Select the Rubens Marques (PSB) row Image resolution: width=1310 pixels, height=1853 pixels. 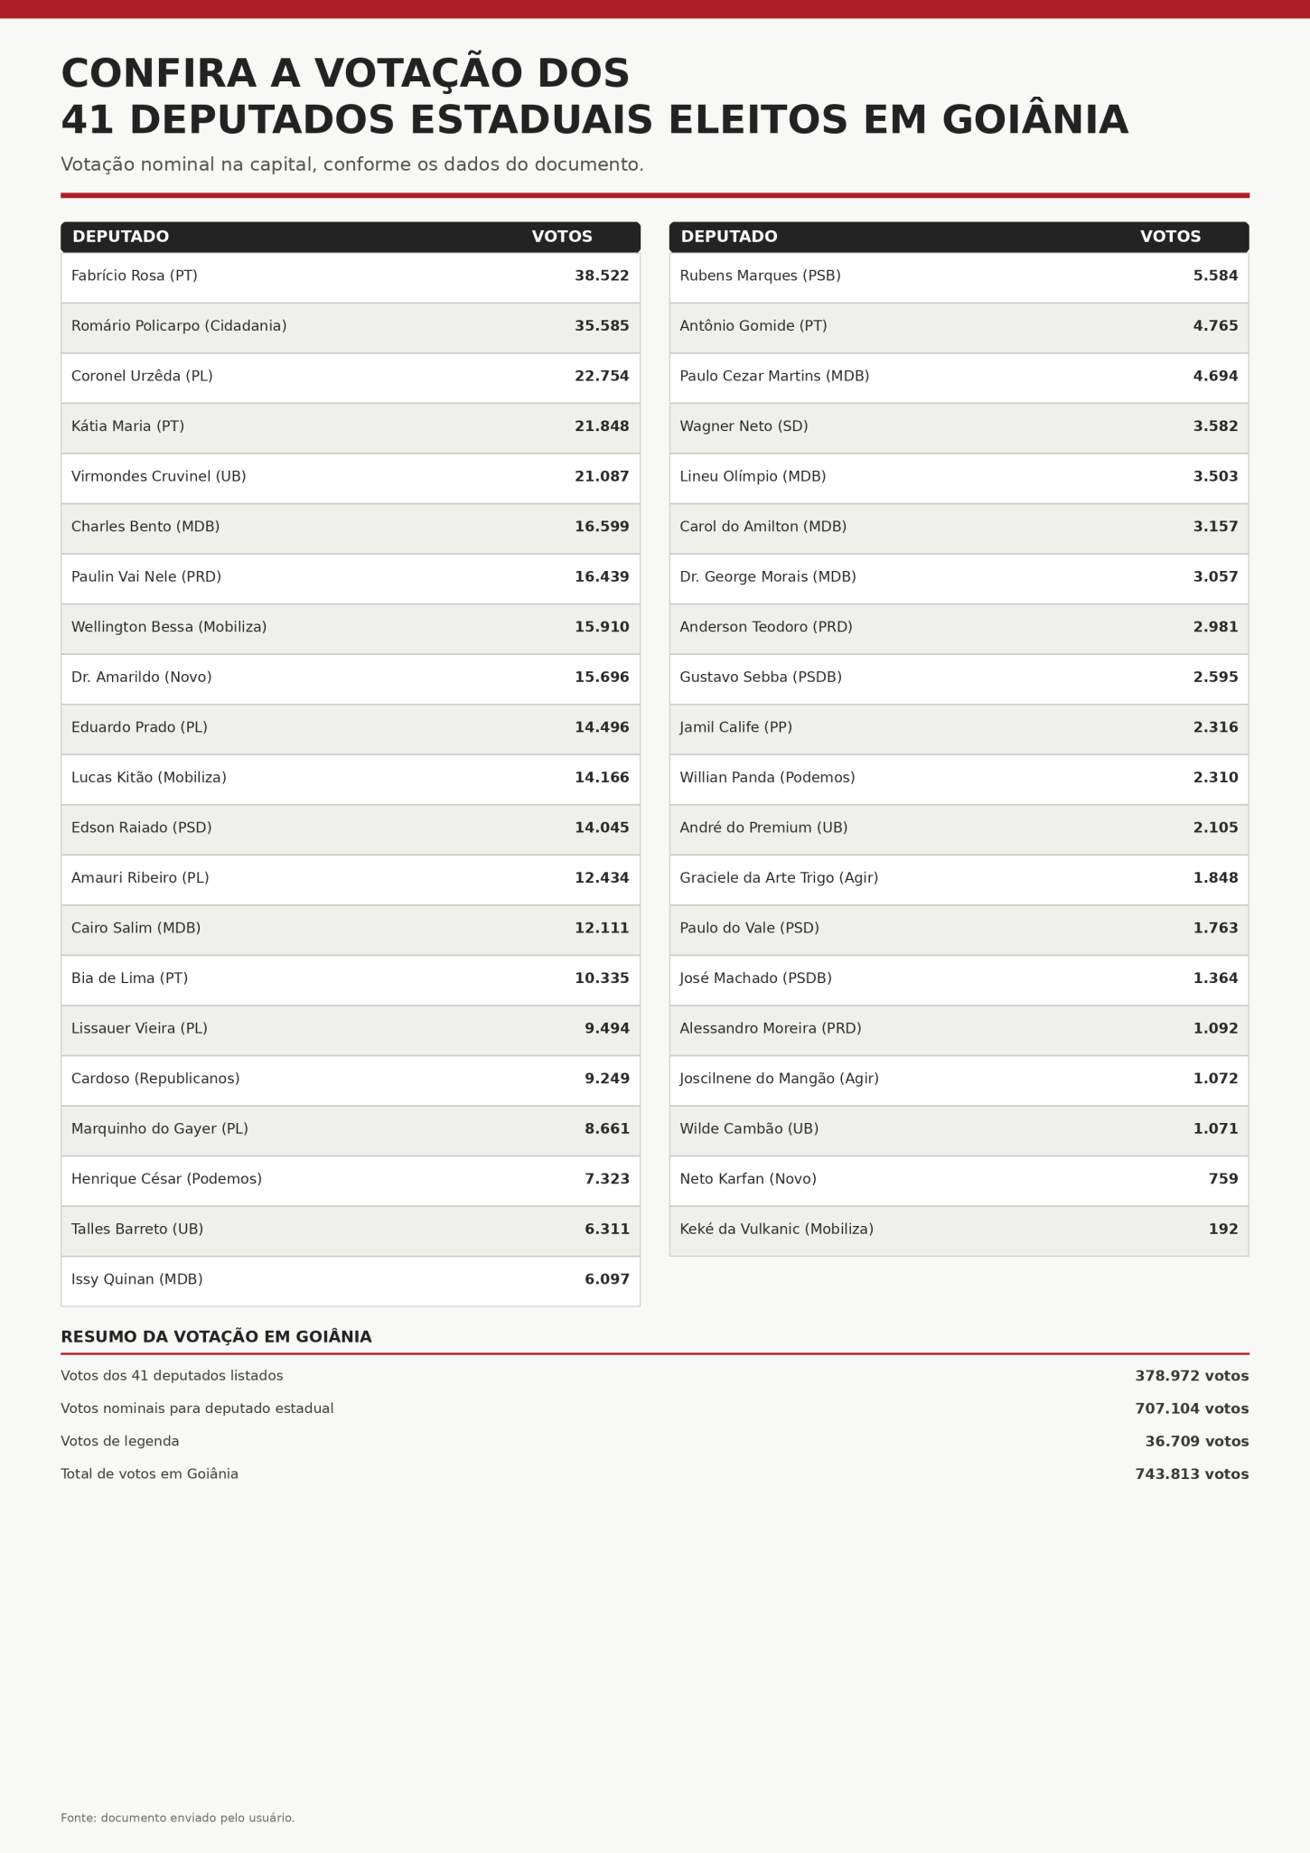(x=959, y=276)
